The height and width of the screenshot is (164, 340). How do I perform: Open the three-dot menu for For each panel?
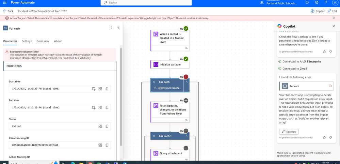coord(111,28)
